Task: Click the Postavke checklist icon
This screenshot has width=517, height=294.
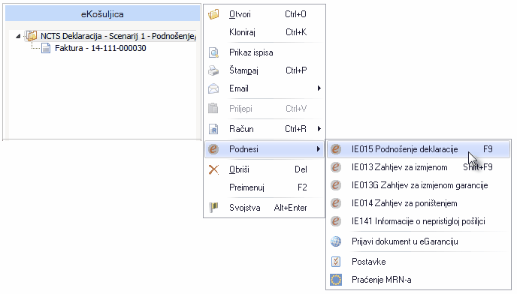Action: tap(336, 262)
